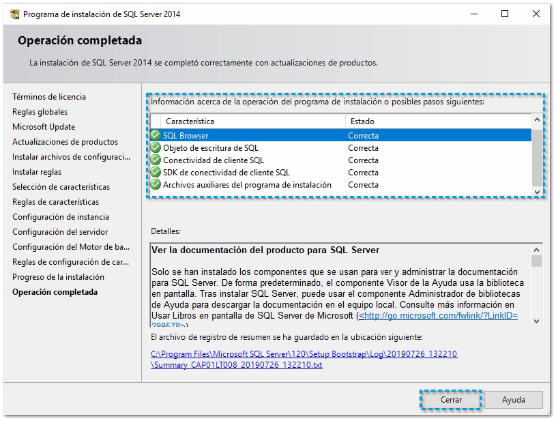Click the Selección de características step
The height and width of the screenshot is (421, 556).
pos(61,187)
